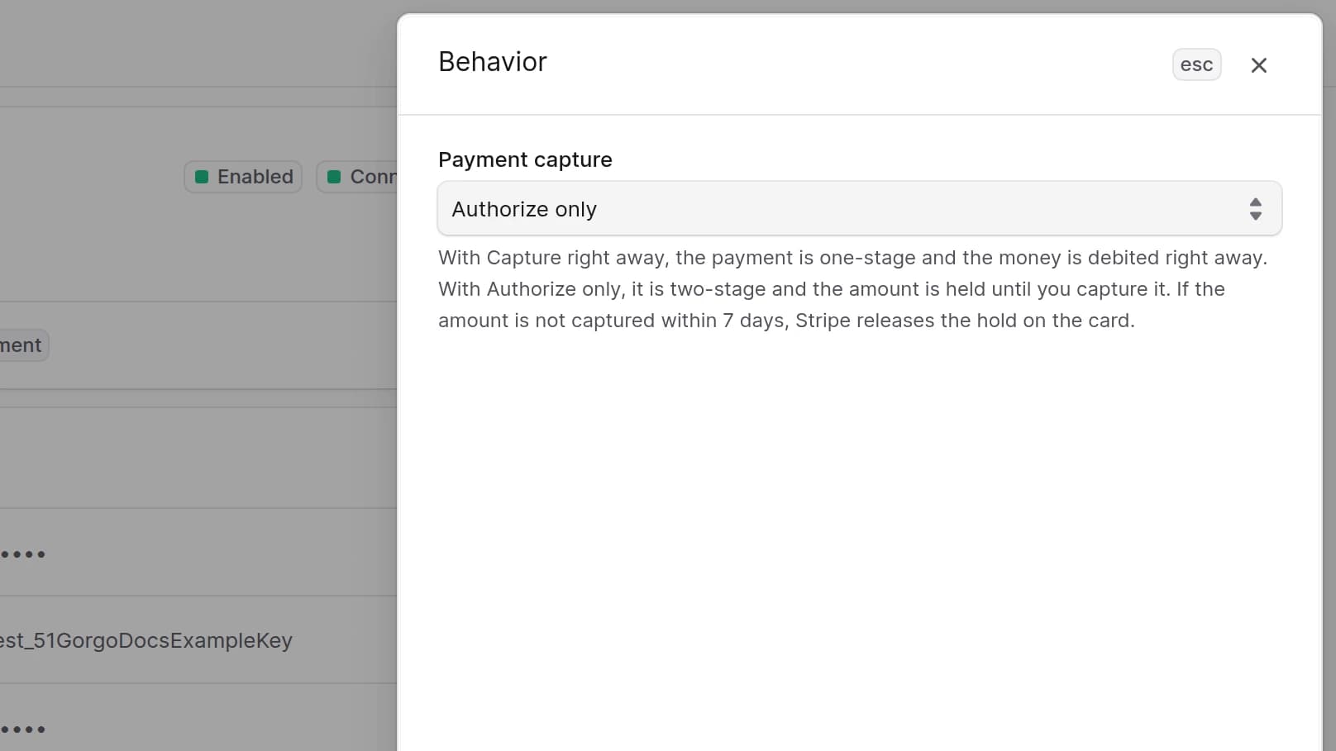
Task: Click the dropdown up-down arrows icon
Action: (1255, 209)
